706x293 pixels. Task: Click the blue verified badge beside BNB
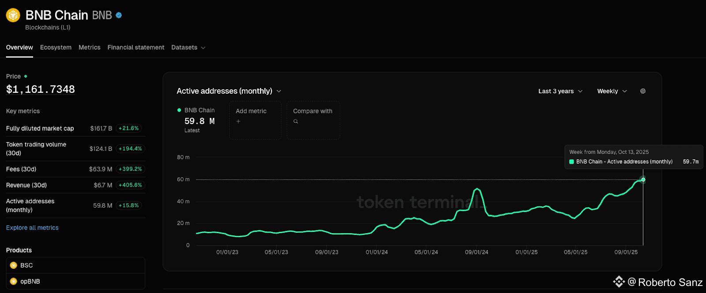tap(119, 15)
